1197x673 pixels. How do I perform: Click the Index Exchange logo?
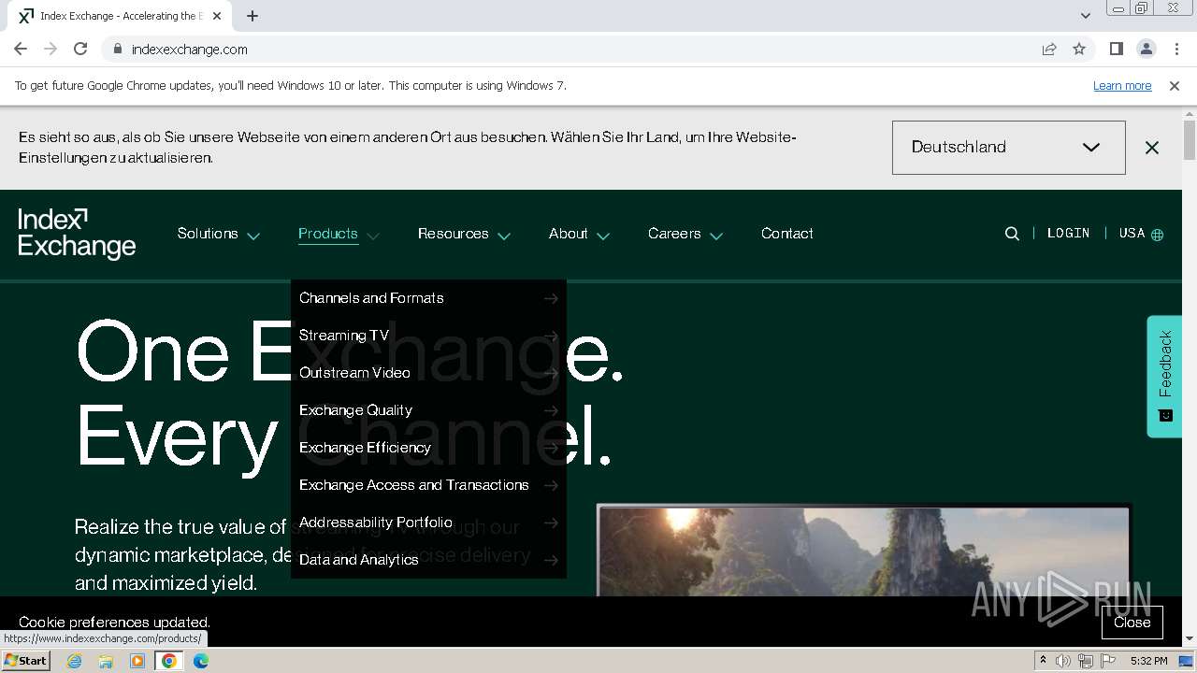77,234
